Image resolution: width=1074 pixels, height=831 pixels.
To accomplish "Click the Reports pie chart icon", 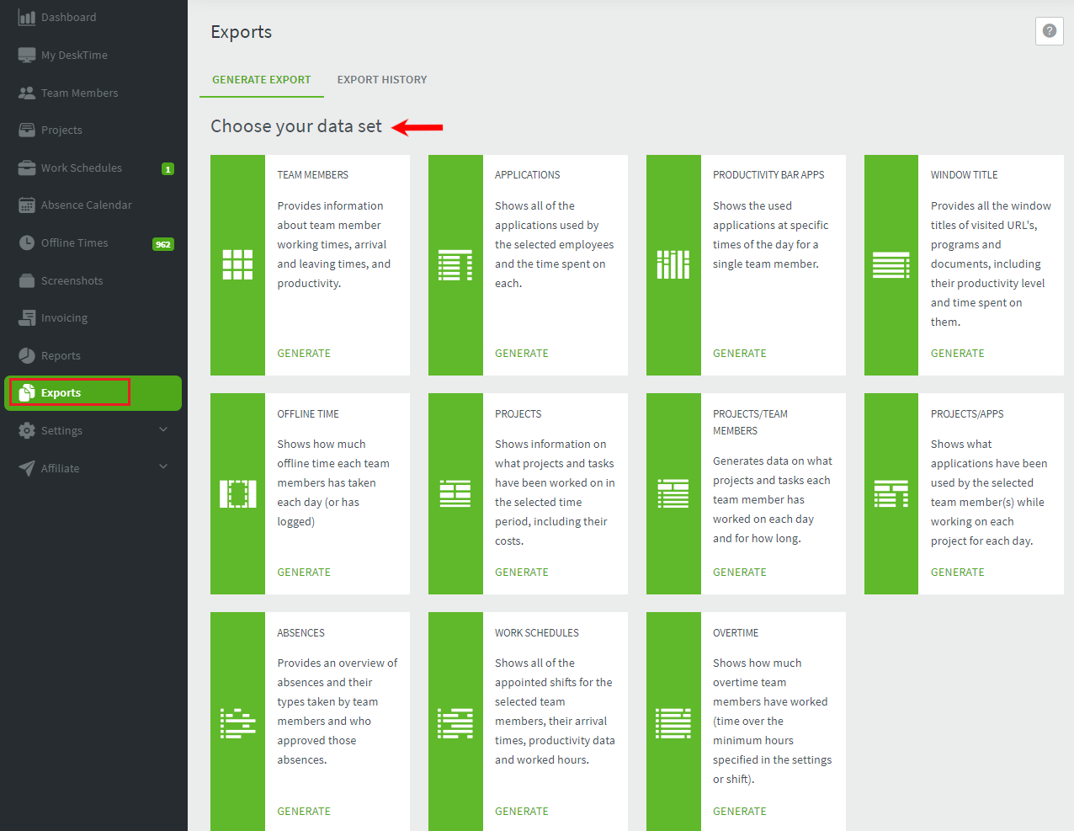I will point(27,355).
